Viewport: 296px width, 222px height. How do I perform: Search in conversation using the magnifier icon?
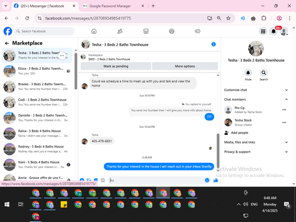[x=263, y=73]
